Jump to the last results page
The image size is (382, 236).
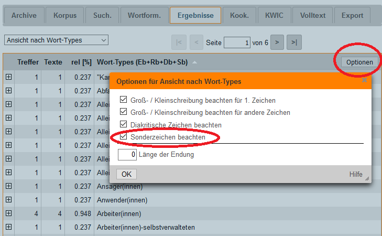point(294,42)
